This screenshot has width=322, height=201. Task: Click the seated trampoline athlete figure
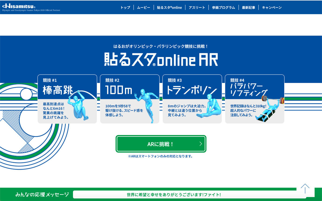(209, 106)
